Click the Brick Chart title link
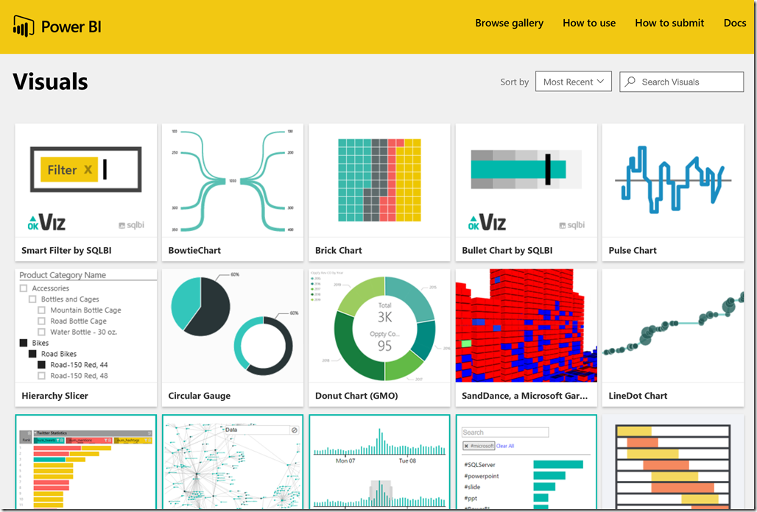Viewport: 757px width, 512px height. [339, 250]
